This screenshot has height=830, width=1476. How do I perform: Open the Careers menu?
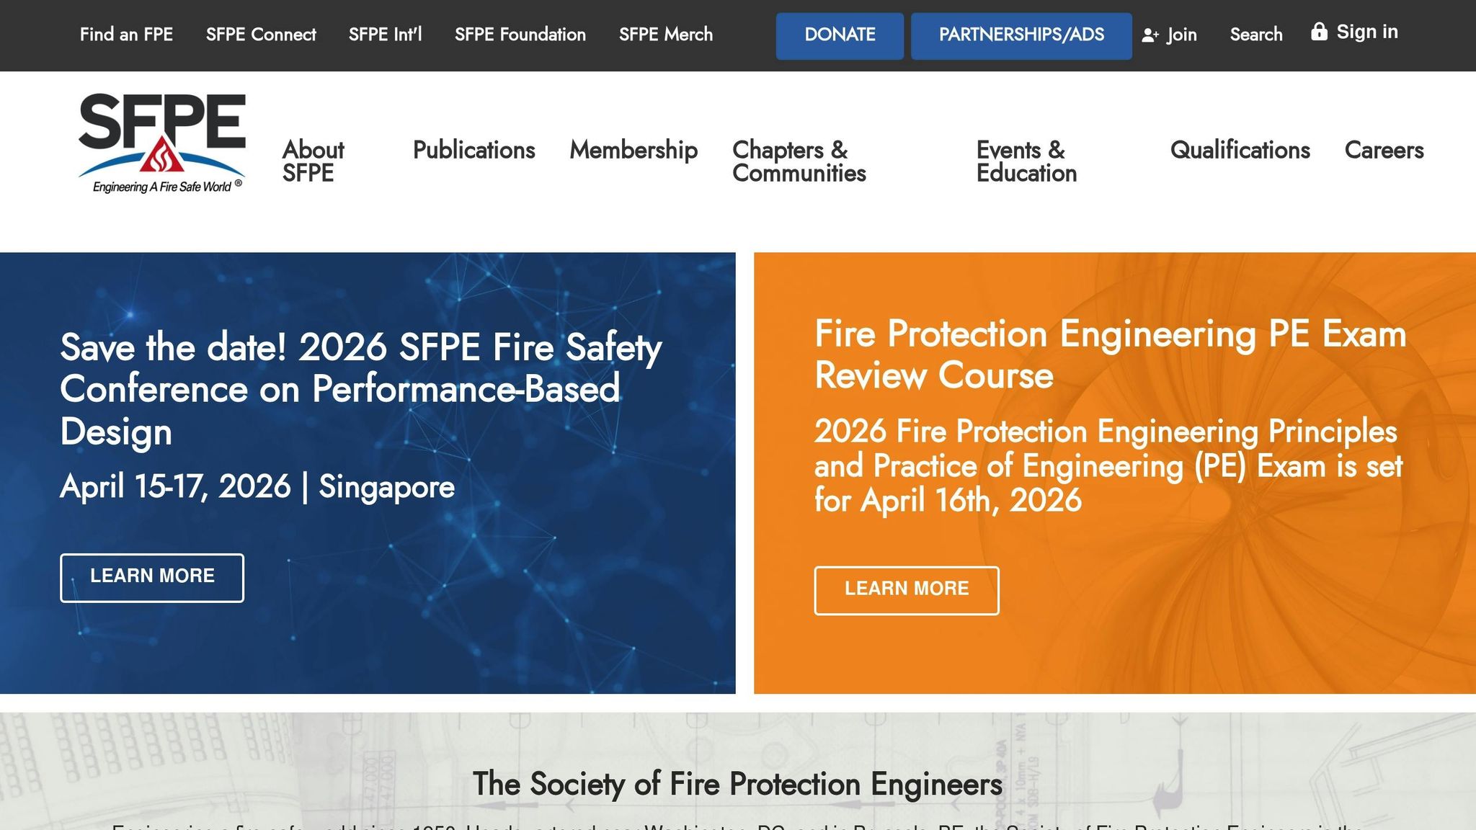tap(1384, 151)
